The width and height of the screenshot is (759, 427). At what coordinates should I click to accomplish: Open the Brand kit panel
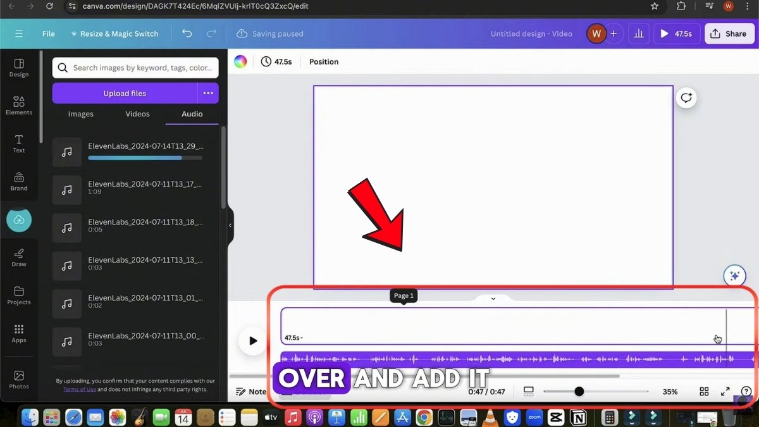pos(19,182)
